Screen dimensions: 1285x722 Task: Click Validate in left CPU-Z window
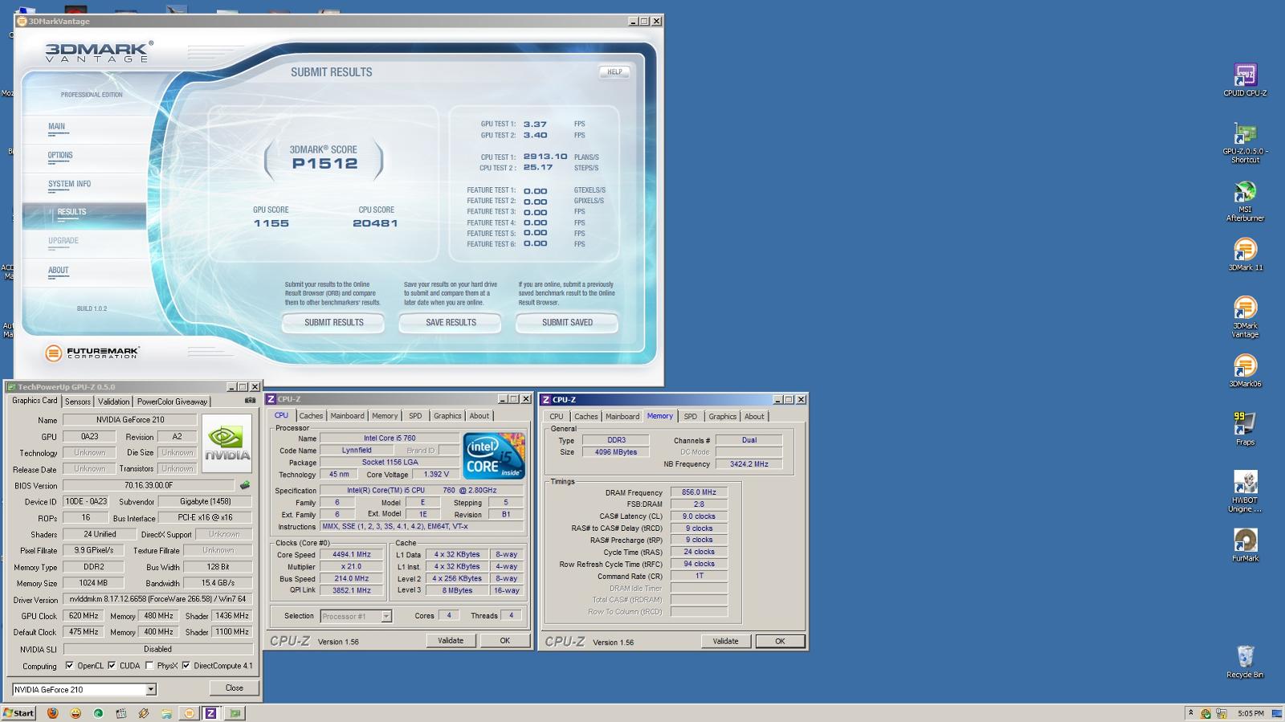click(451, 641)
